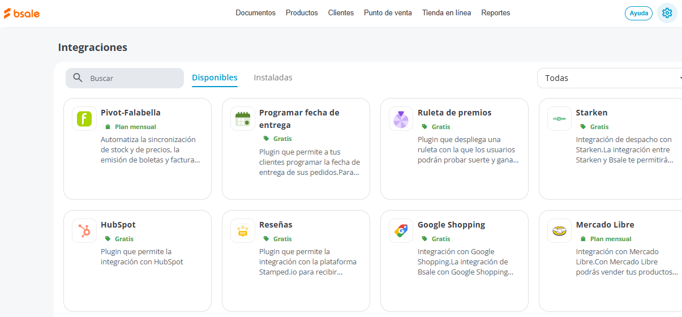The height and width of the screenshot is (317, 682).
Task: Open the Todas filter dropdown
Action: tap(610, 78)
